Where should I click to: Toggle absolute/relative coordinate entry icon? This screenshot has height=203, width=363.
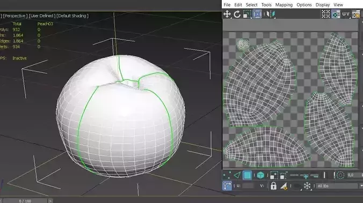pyautogui.click(x=227, y=186)
